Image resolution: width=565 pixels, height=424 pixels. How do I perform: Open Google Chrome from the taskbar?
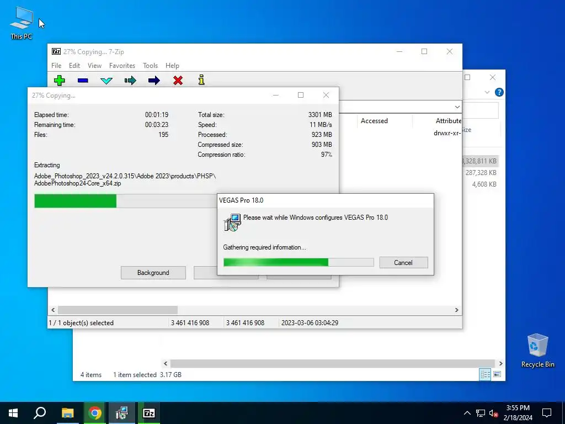click(95, 413)
